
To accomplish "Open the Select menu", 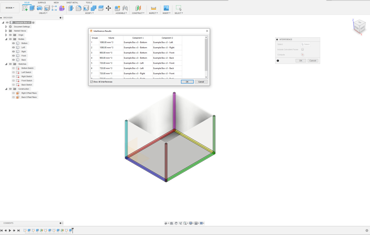I will (179, 13).
